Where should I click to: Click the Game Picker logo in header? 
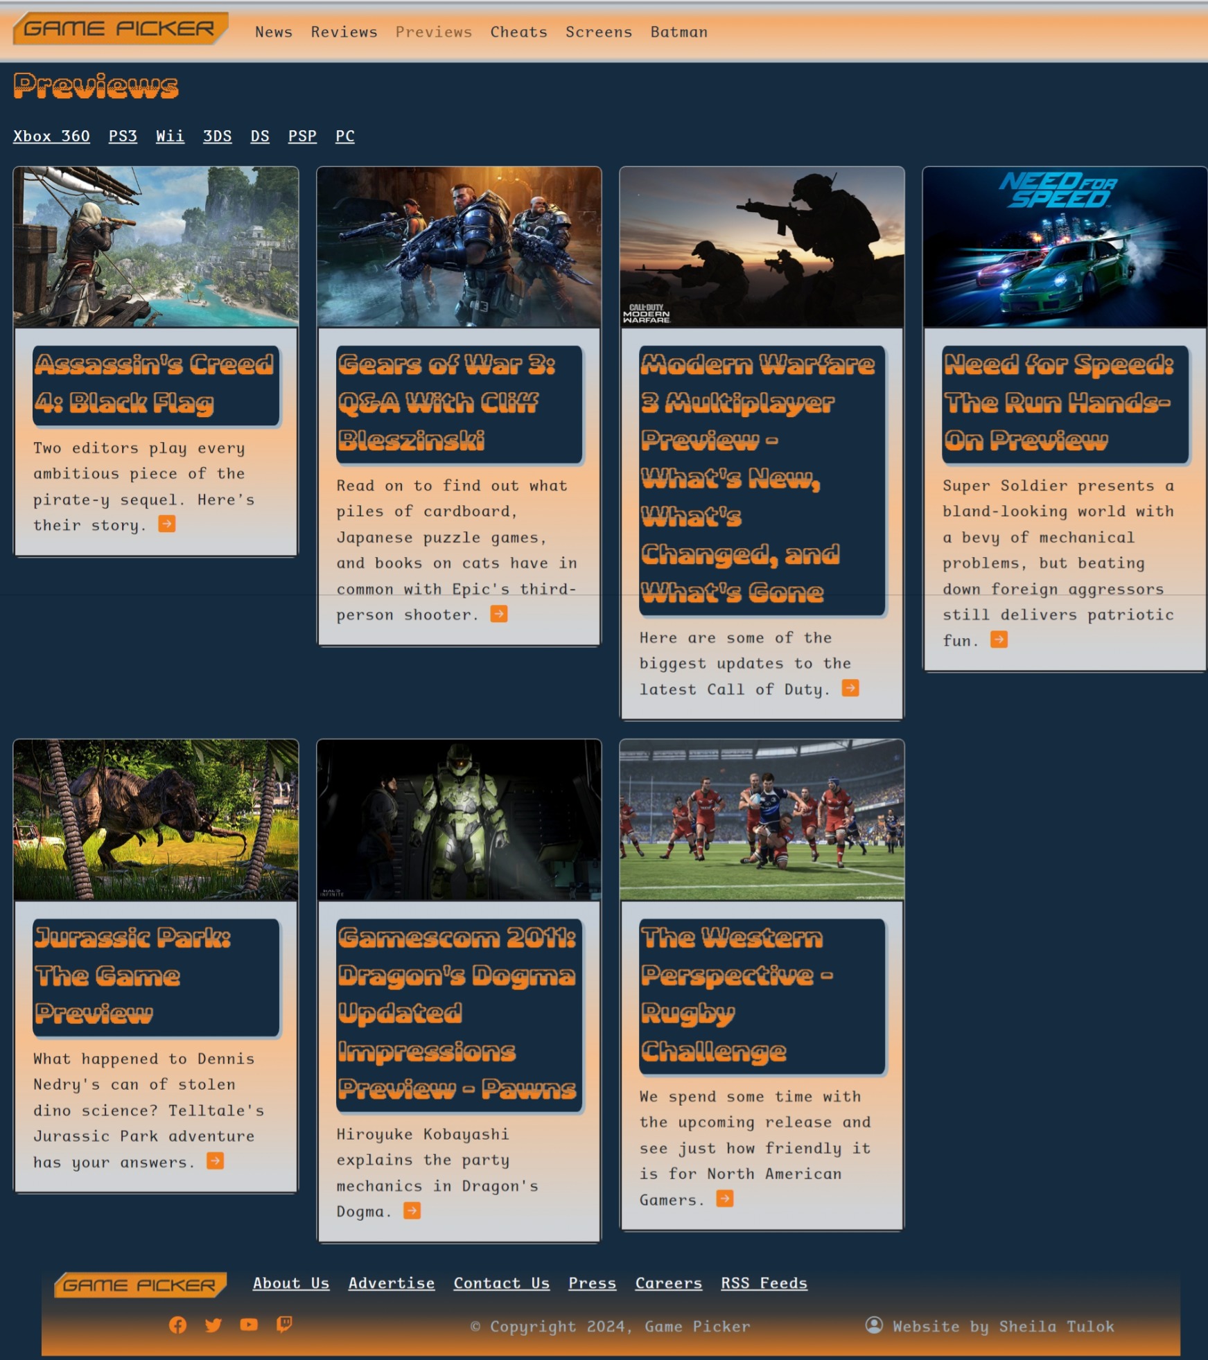pyautogui.click(x=120, y=29)
